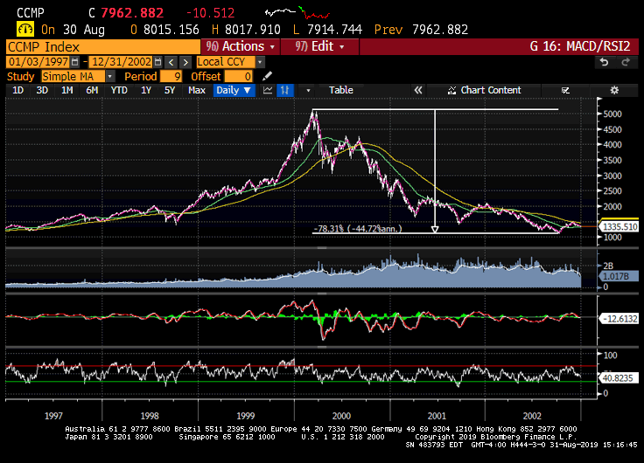Open the start date calendar picker

tap(74, 62)
